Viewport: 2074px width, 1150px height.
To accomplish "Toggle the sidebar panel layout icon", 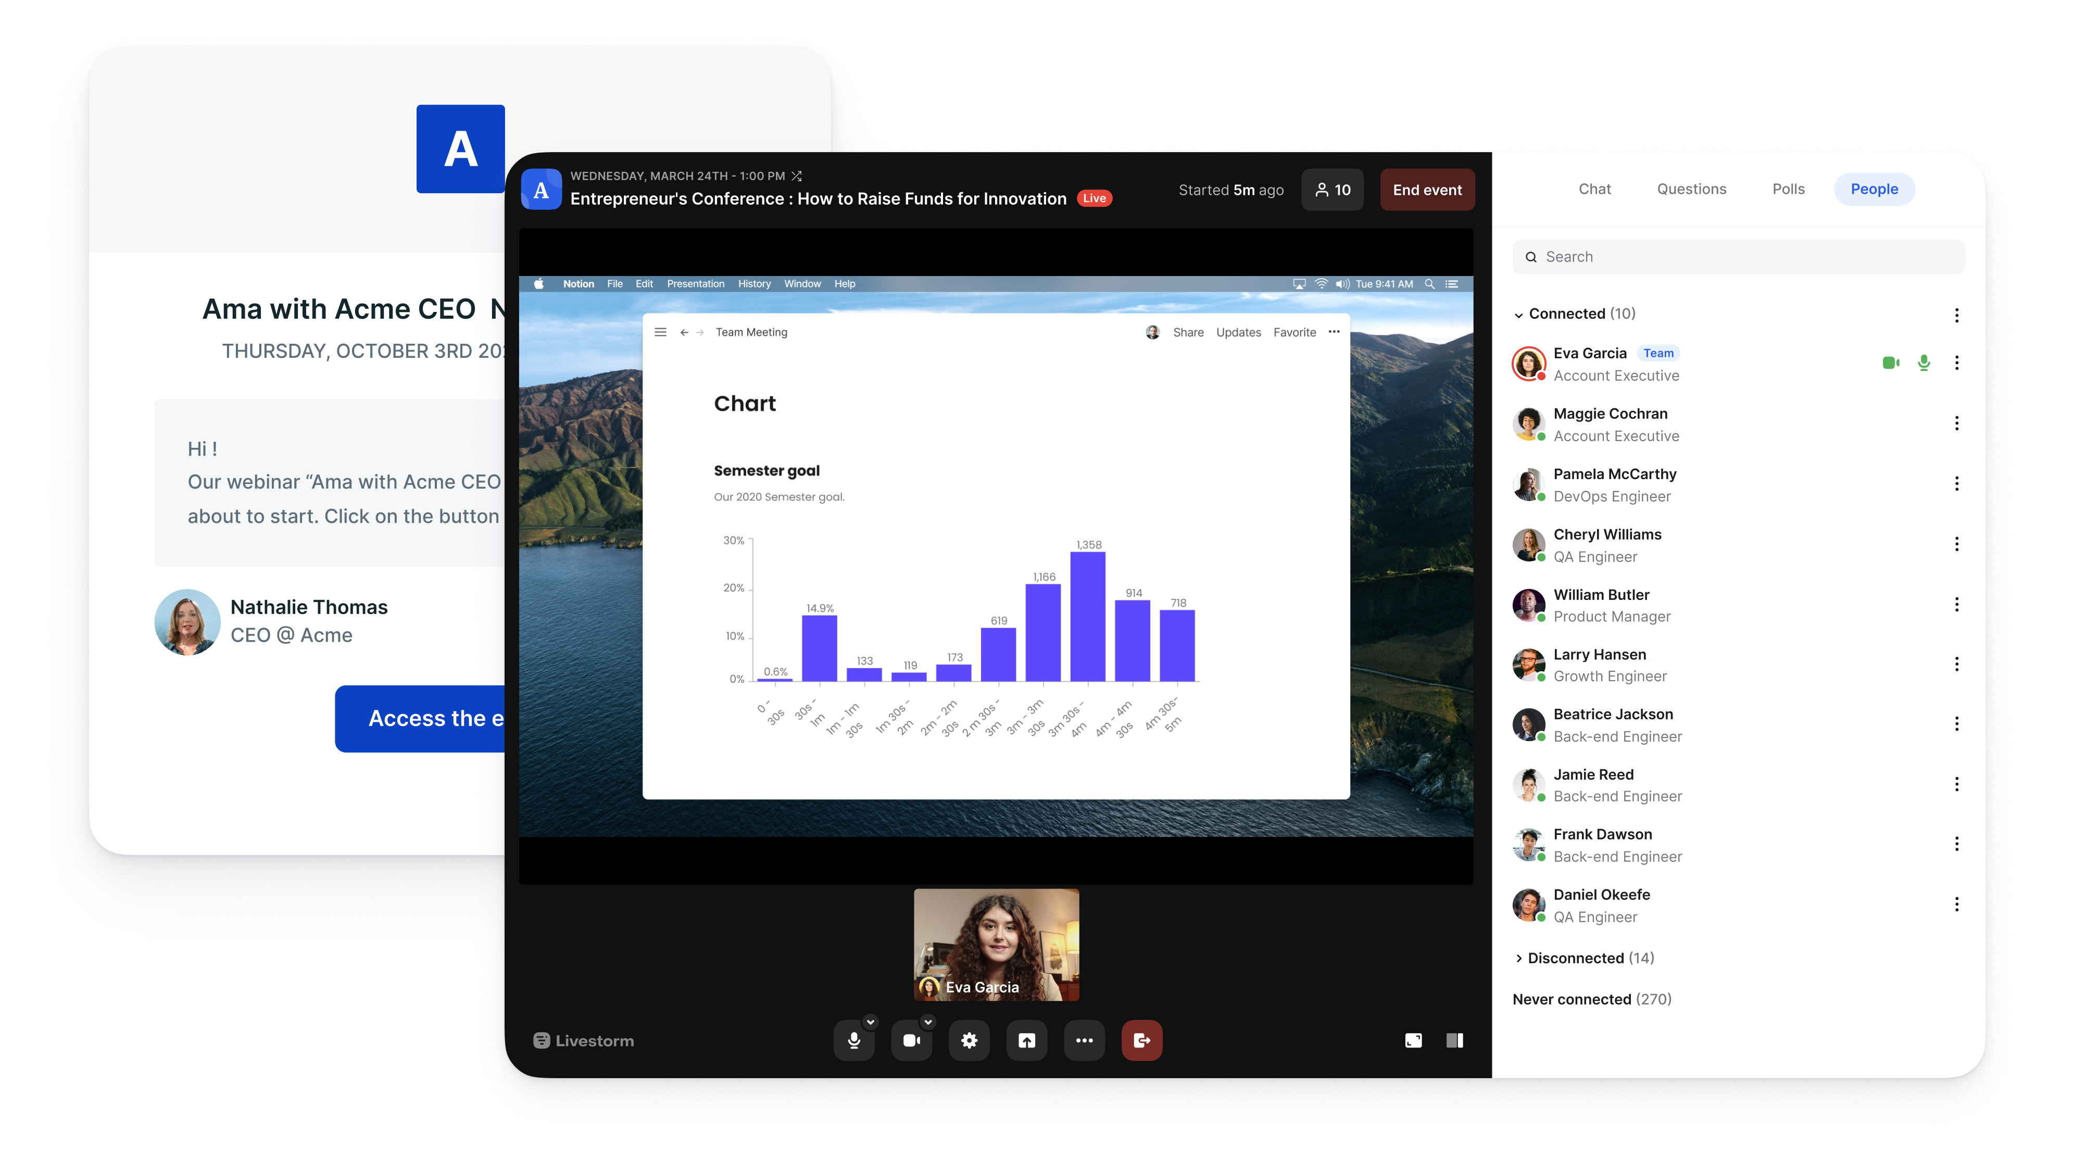I will (1455, 1041).
